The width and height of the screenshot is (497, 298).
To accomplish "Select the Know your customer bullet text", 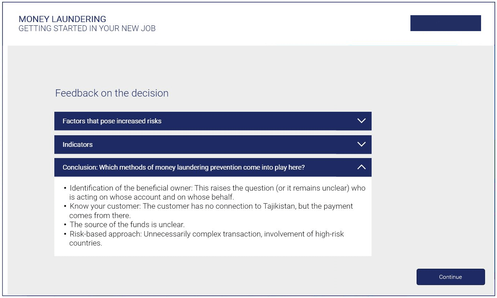I will [x=209, y=210].
